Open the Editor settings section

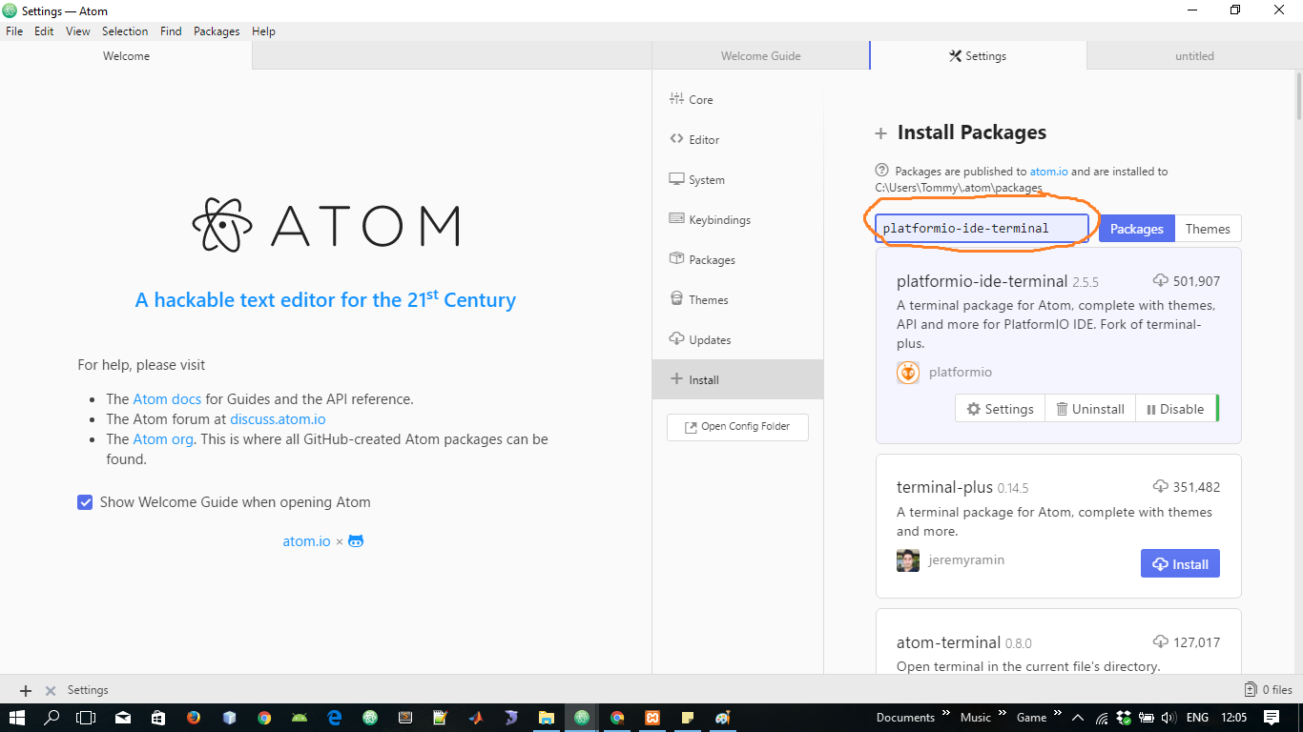[703, 139]
